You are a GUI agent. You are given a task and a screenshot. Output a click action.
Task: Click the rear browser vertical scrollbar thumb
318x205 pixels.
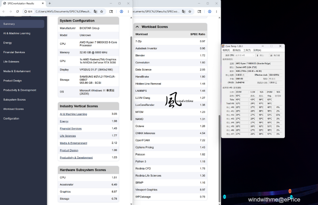[x=219, y=159]
